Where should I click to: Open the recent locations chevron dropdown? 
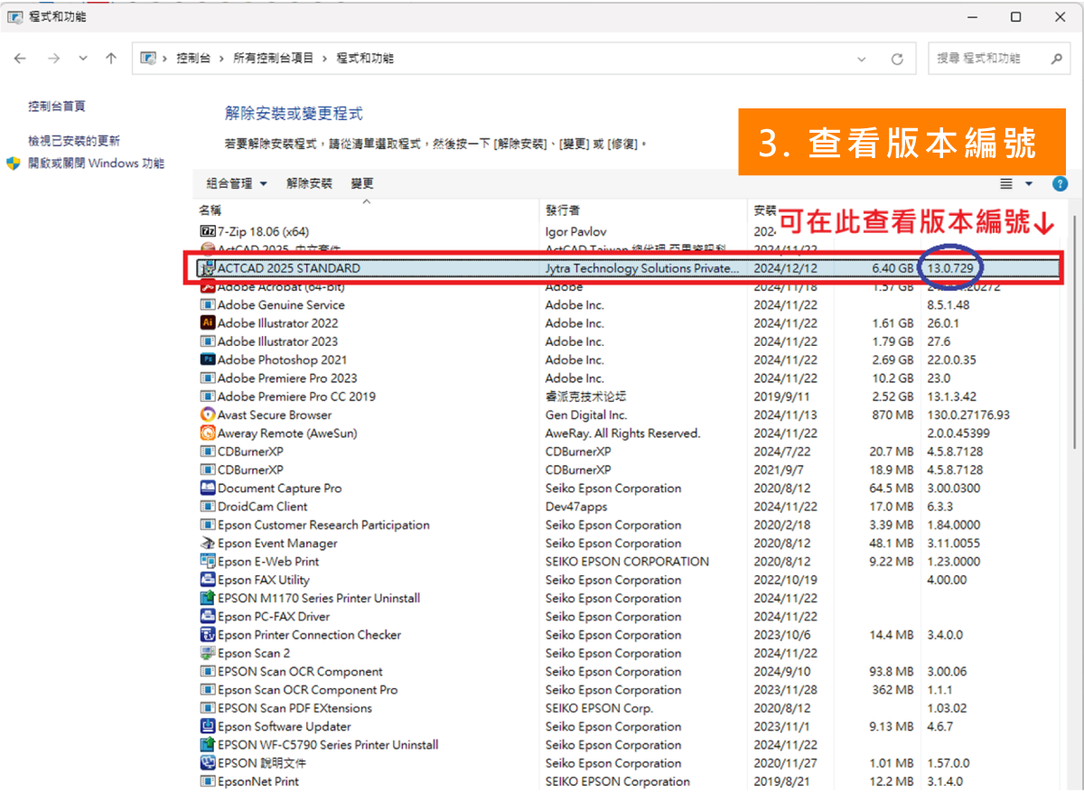(x=83, y=59)
